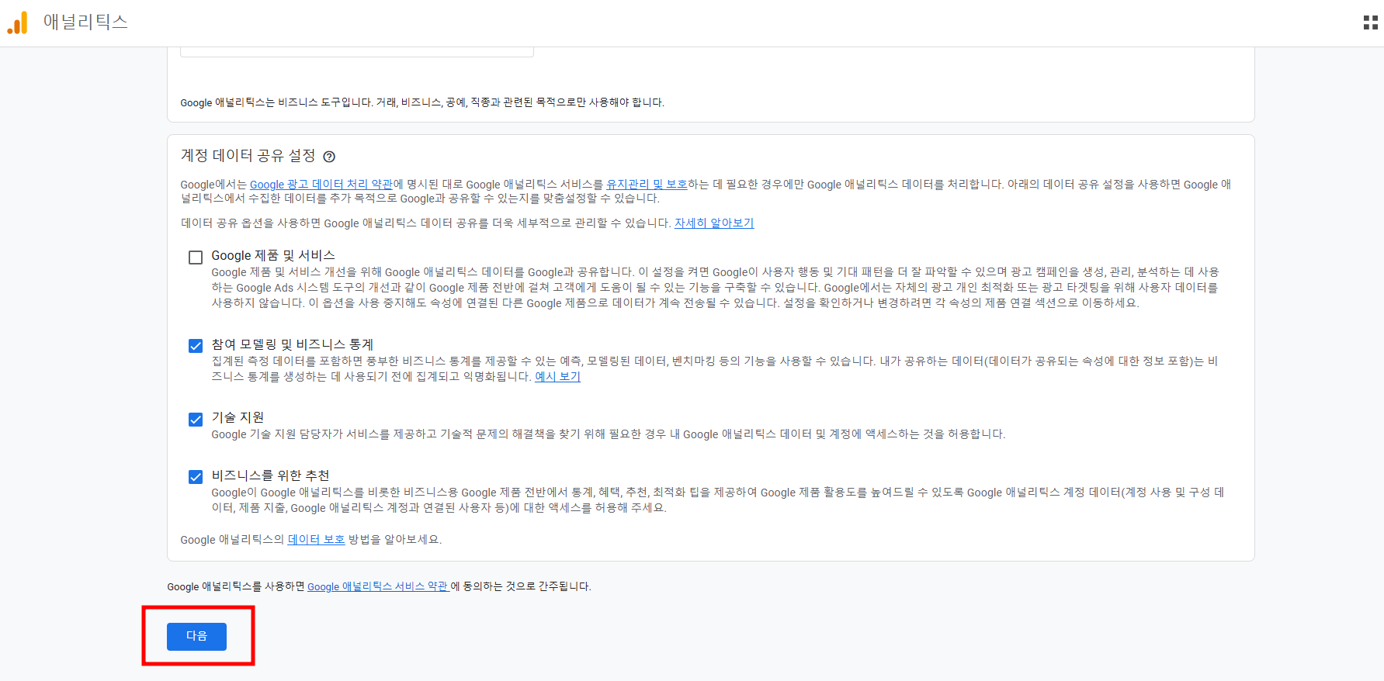Uncheck 비즈니스를 위한 추천 checkbox
Viewport: 1384px width, 681px height.
(196, 477)
